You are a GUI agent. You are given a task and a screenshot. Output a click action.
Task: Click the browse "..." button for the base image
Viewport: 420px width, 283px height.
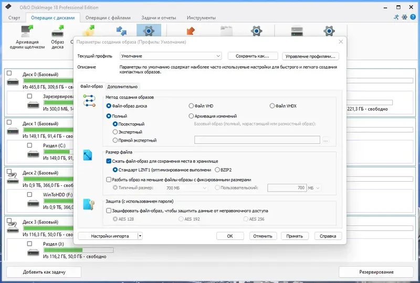coord(325,140)
